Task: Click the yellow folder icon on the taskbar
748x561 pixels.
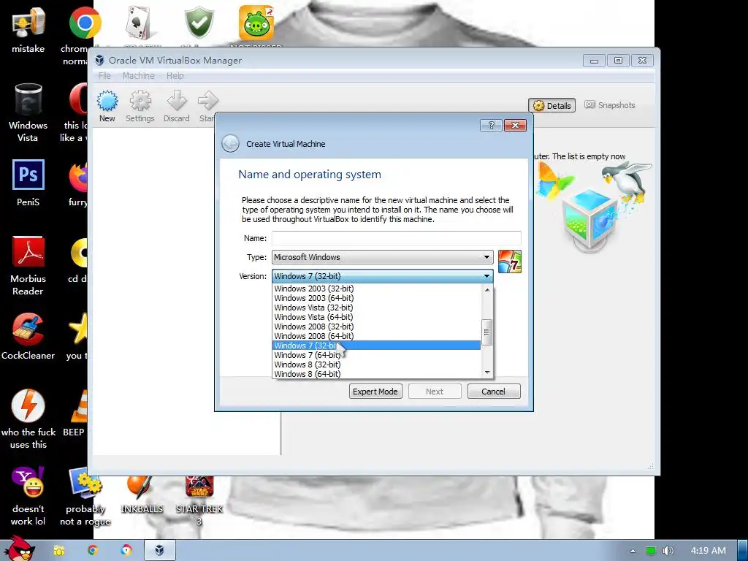Action: click(59, 551)
